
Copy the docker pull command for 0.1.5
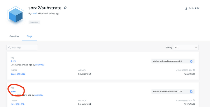pos(191,61)
